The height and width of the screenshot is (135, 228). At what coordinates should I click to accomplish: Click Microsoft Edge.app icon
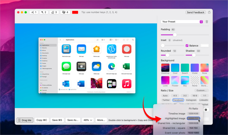tap(112, 67)
